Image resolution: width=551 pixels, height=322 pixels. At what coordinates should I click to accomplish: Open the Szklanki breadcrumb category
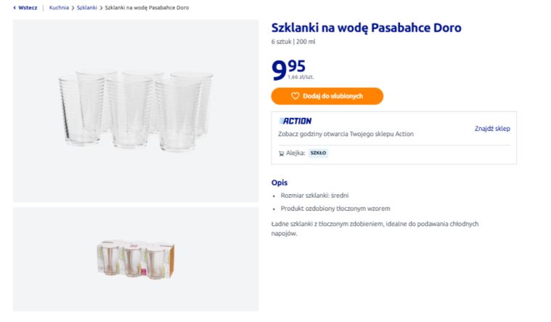click(86, 7)
